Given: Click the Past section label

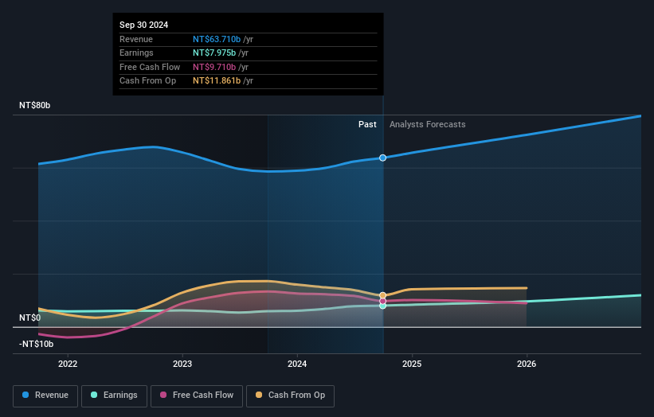Looking at the screenshot, I should (367, 124).
